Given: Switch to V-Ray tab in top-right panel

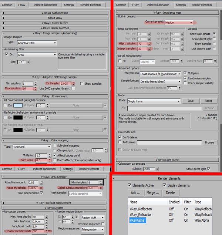Looking at the screenshot, I should click(x=135, y=5).
